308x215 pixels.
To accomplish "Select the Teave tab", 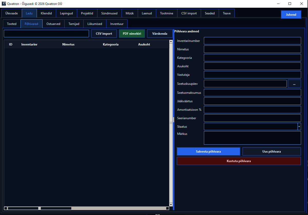I will pyautogui.click(x=227, y=13).
